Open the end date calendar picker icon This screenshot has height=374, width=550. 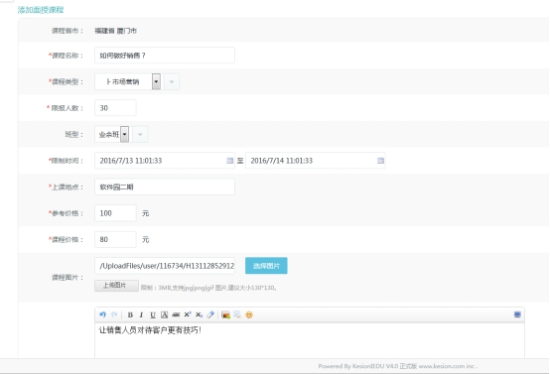[x=380, y=161]
